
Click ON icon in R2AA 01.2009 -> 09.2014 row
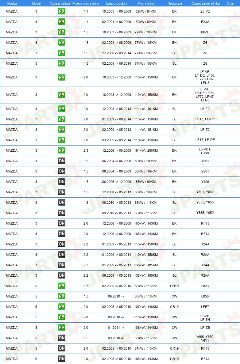point(62,254)
